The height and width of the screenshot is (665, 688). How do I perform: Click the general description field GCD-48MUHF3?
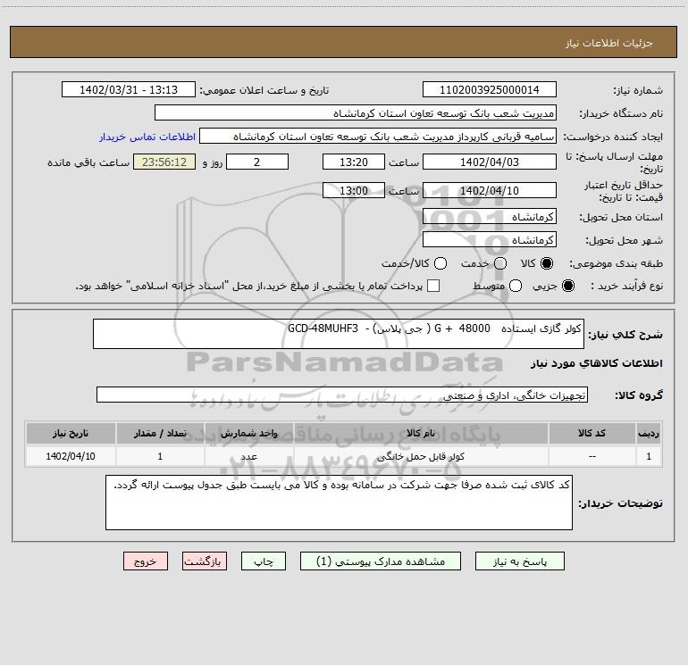coord(339,334)
